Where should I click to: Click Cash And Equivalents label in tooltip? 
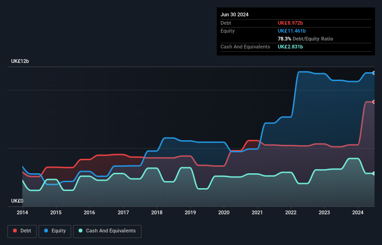(245, 47)
